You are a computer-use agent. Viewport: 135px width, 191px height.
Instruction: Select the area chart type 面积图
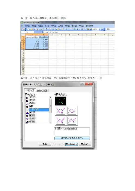pyautogui.click(x=37, y=113)
